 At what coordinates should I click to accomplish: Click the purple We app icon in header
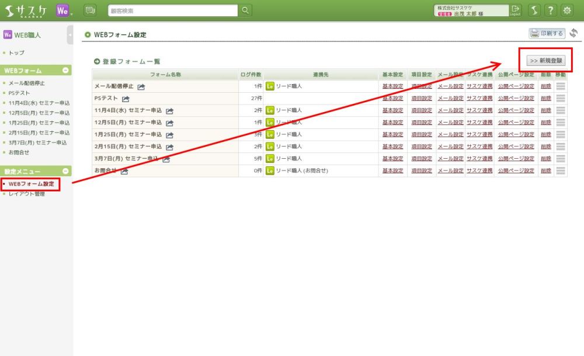(x=64, y=10)
